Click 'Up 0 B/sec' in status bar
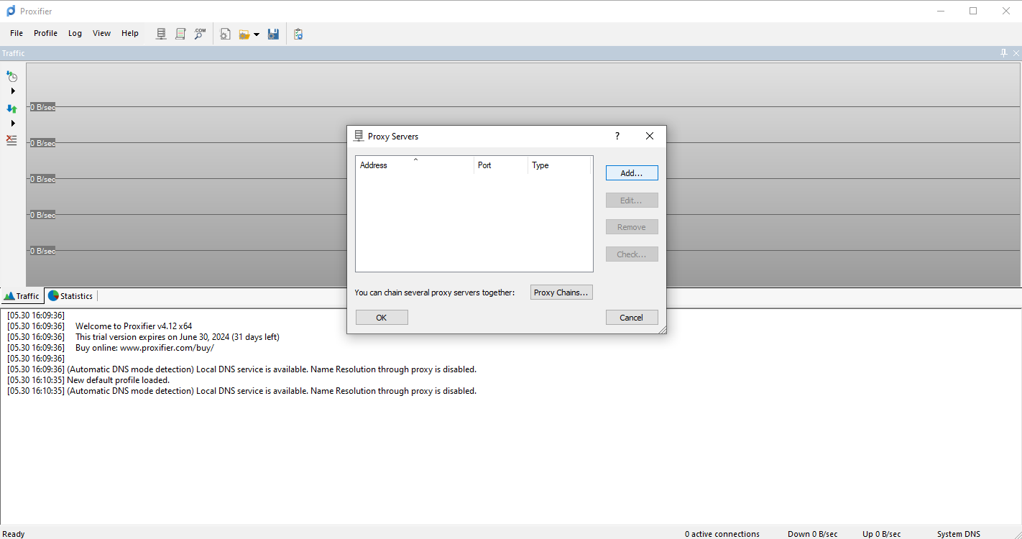Screen dimensions: 1022x539 [881, 534]
